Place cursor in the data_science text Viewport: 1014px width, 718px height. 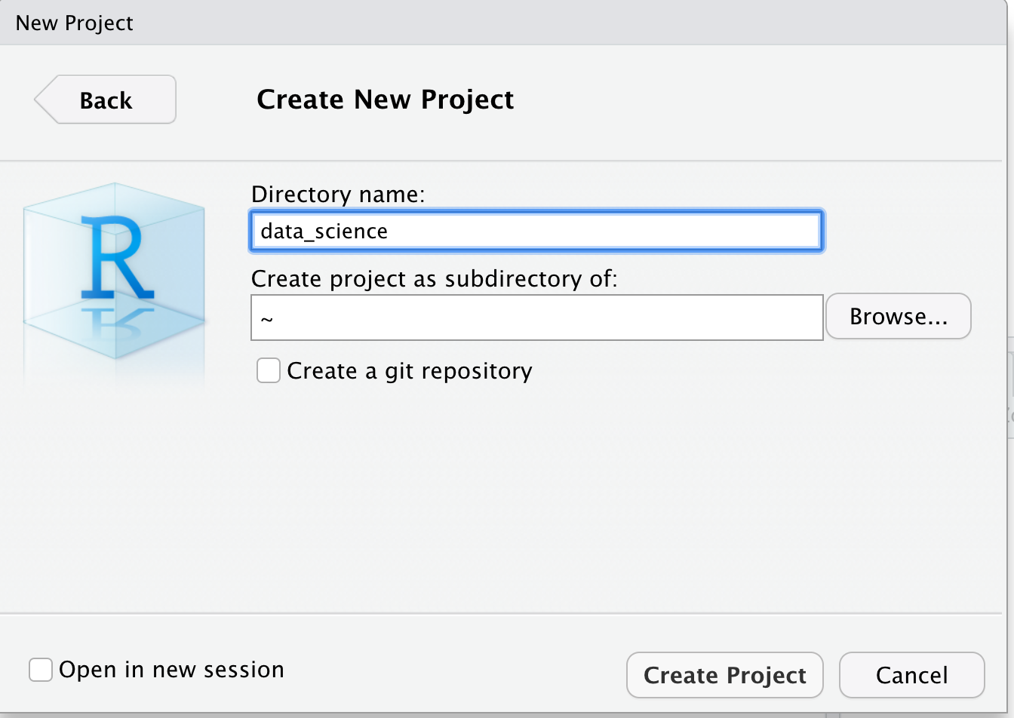pos(324,231)
